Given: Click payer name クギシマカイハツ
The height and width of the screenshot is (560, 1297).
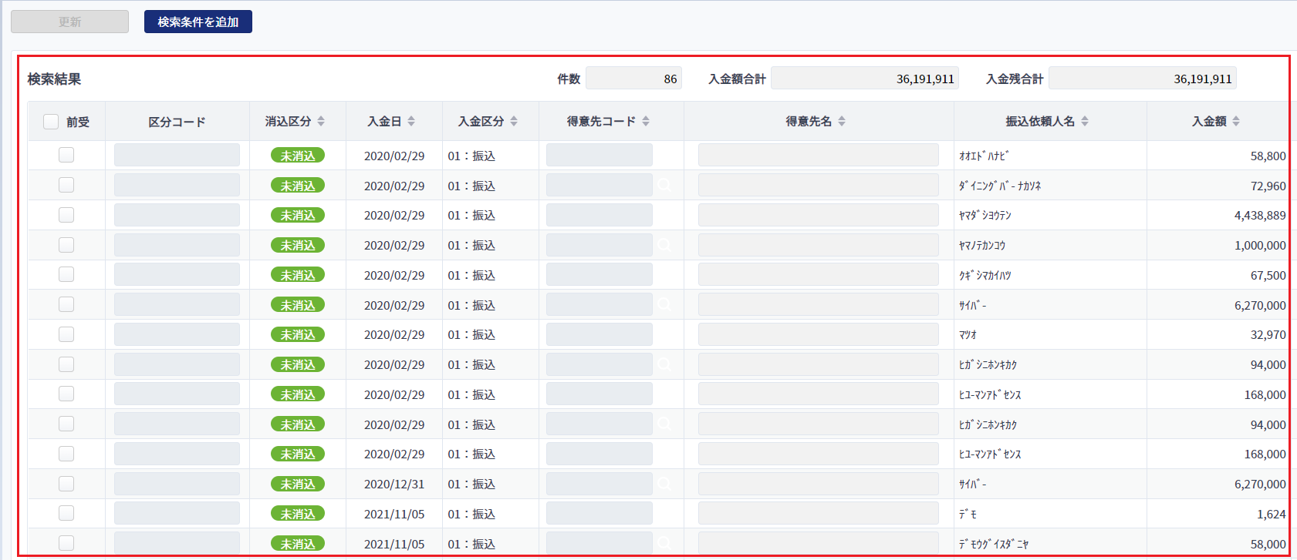Looking at the screenshot, I should click(985, 275).
